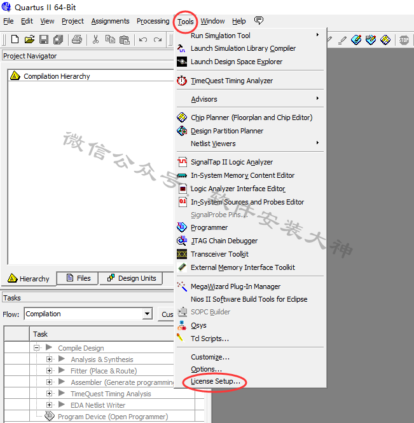
Task: Expand the Netlist Viewers submenu
Action: (x=317, y=142)
